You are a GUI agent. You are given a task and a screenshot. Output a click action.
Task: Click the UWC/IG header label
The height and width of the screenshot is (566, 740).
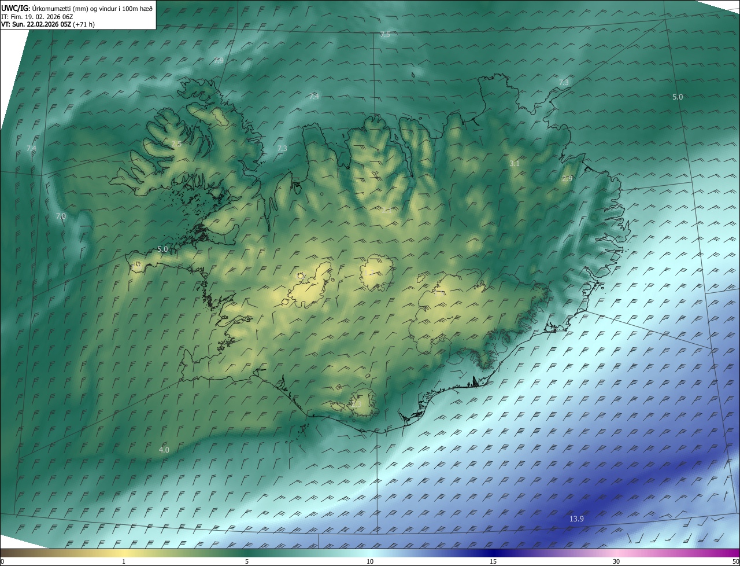pyautogui.click(x=16, y=8)
